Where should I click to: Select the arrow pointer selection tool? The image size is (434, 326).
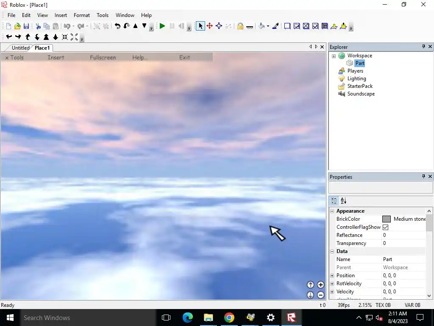pyautogui.click(x=200, y=26)
